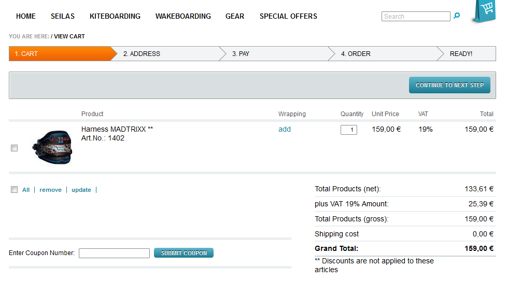The image size is (507, 281).
Task: Click the quantity field for the harness
Action: [x=349, y=130]
